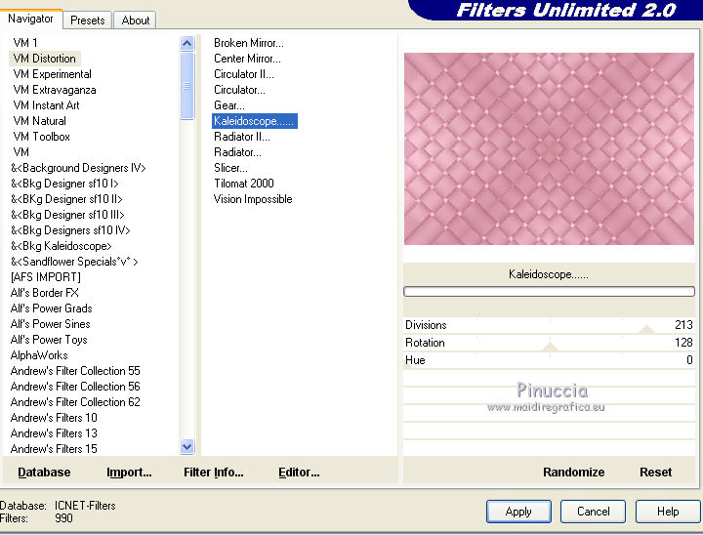Select VM 1 filter category
703x535 pixels.
tap(25, 43)
